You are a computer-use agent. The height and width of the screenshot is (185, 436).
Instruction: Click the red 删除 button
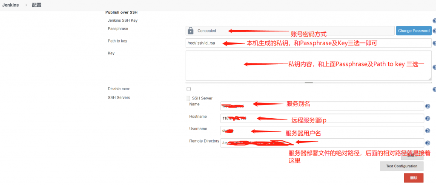pyautogui.click(x=413, y=178)
